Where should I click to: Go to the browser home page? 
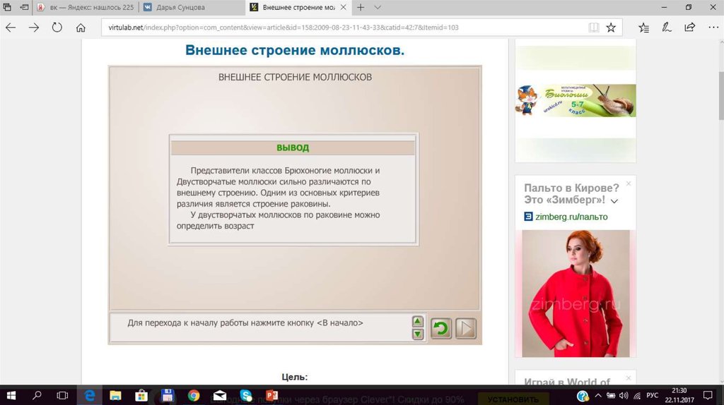pos(81,28)
